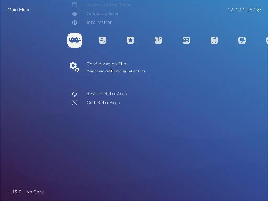Open the Favorites star tab
The image size is (268, 201).
point(131,40)
